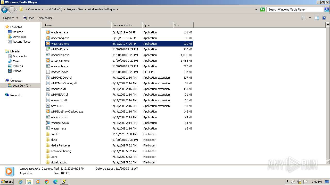Open the Help question mark icon
This screenshot has width=330, height=185.
tap(324, 18)
